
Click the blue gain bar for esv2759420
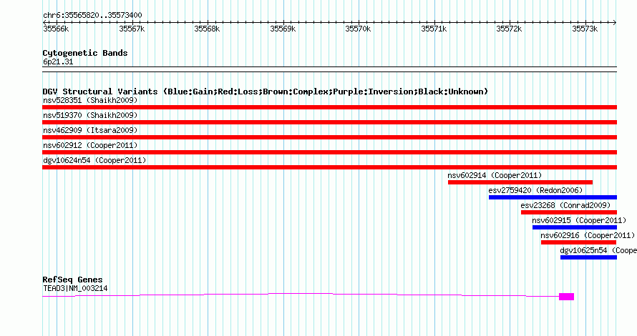tap(553, 197)
